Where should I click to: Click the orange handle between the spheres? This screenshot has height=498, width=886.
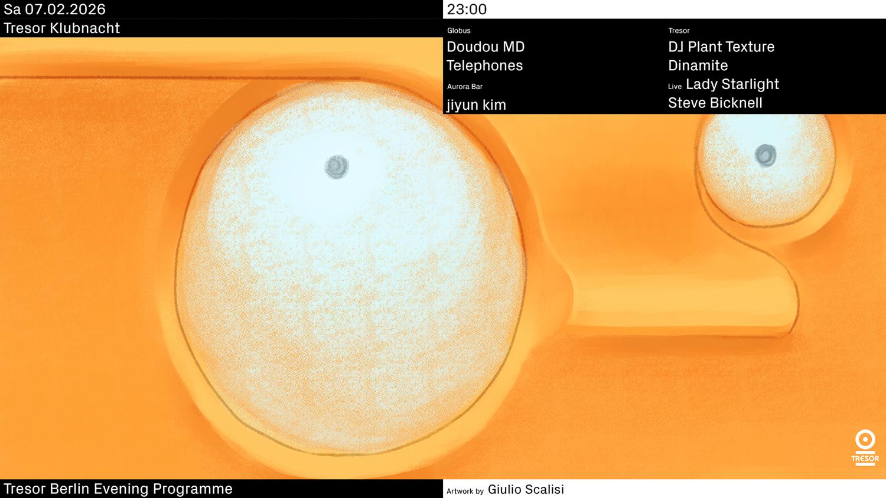click(679, 301)
